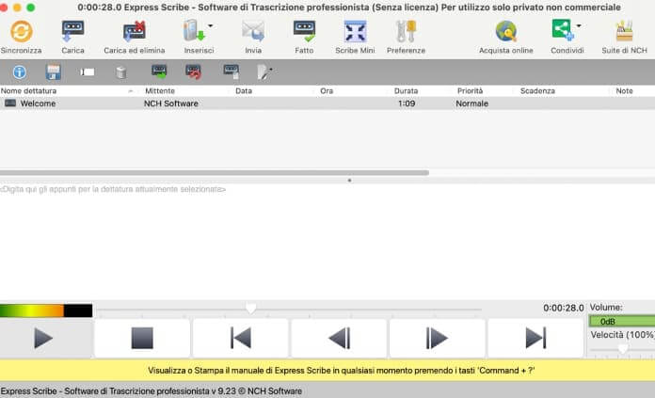Adjust the Velocità speed slider thumb
Viewport: 655px width, 398px height.
pos(622,349)
